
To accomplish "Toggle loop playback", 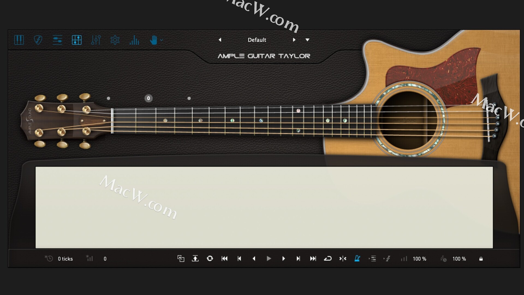I will point(328,258).
